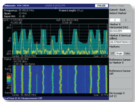Click the Δ1-R -7.375 MHz readout
Viewport: 135px width, 102px height.
(x=13, y=20)
